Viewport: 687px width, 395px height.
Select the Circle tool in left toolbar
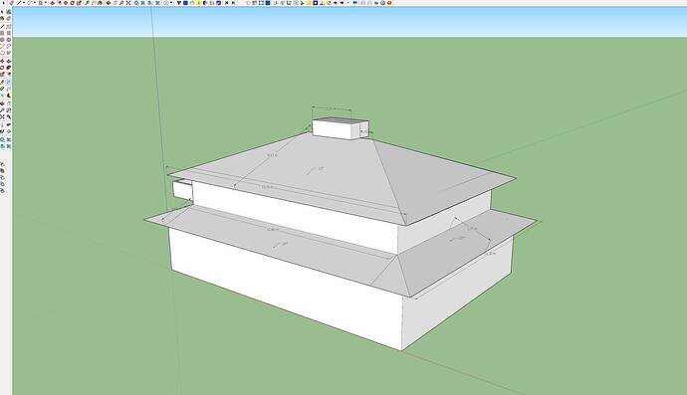click(2, 40)
